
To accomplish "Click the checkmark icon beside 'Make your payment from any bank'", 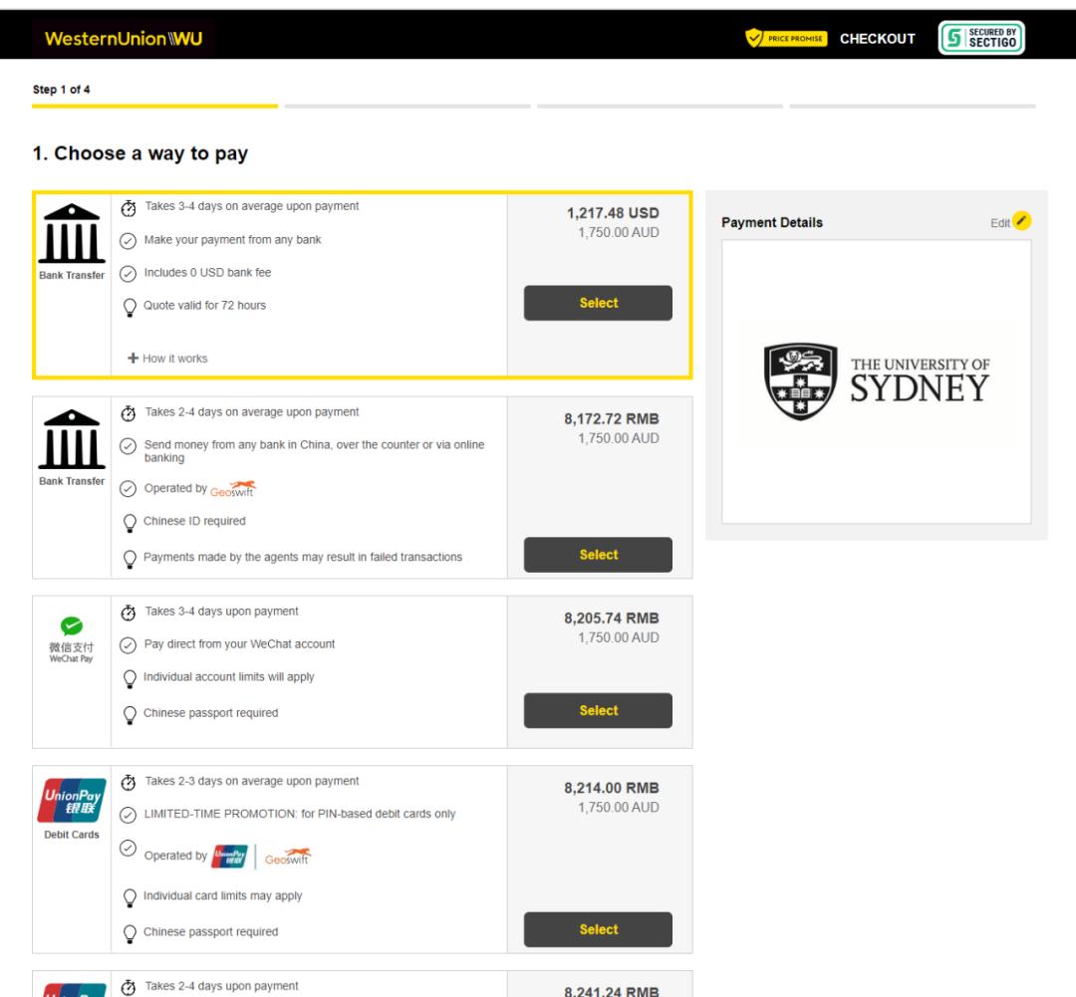I will 129,241.
